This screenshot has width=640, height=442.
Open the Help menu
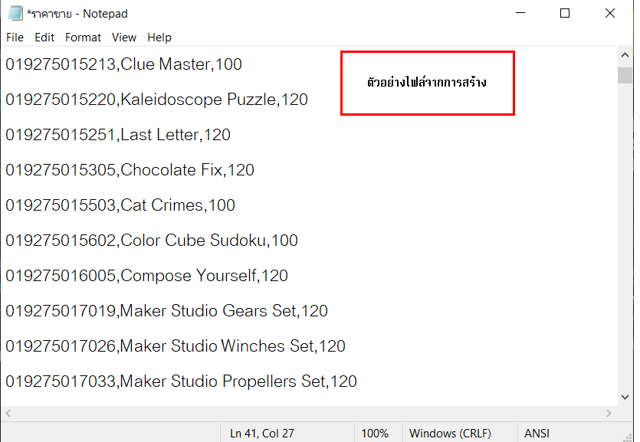click(x=159, y=38)
